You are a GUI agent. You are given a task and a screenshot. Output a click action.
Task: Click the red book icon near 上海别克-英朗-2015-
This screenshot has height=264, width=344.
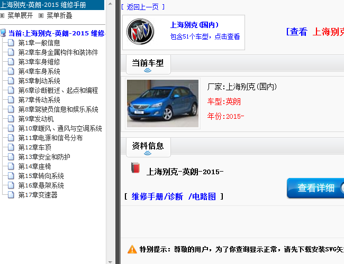click(135, 168)
